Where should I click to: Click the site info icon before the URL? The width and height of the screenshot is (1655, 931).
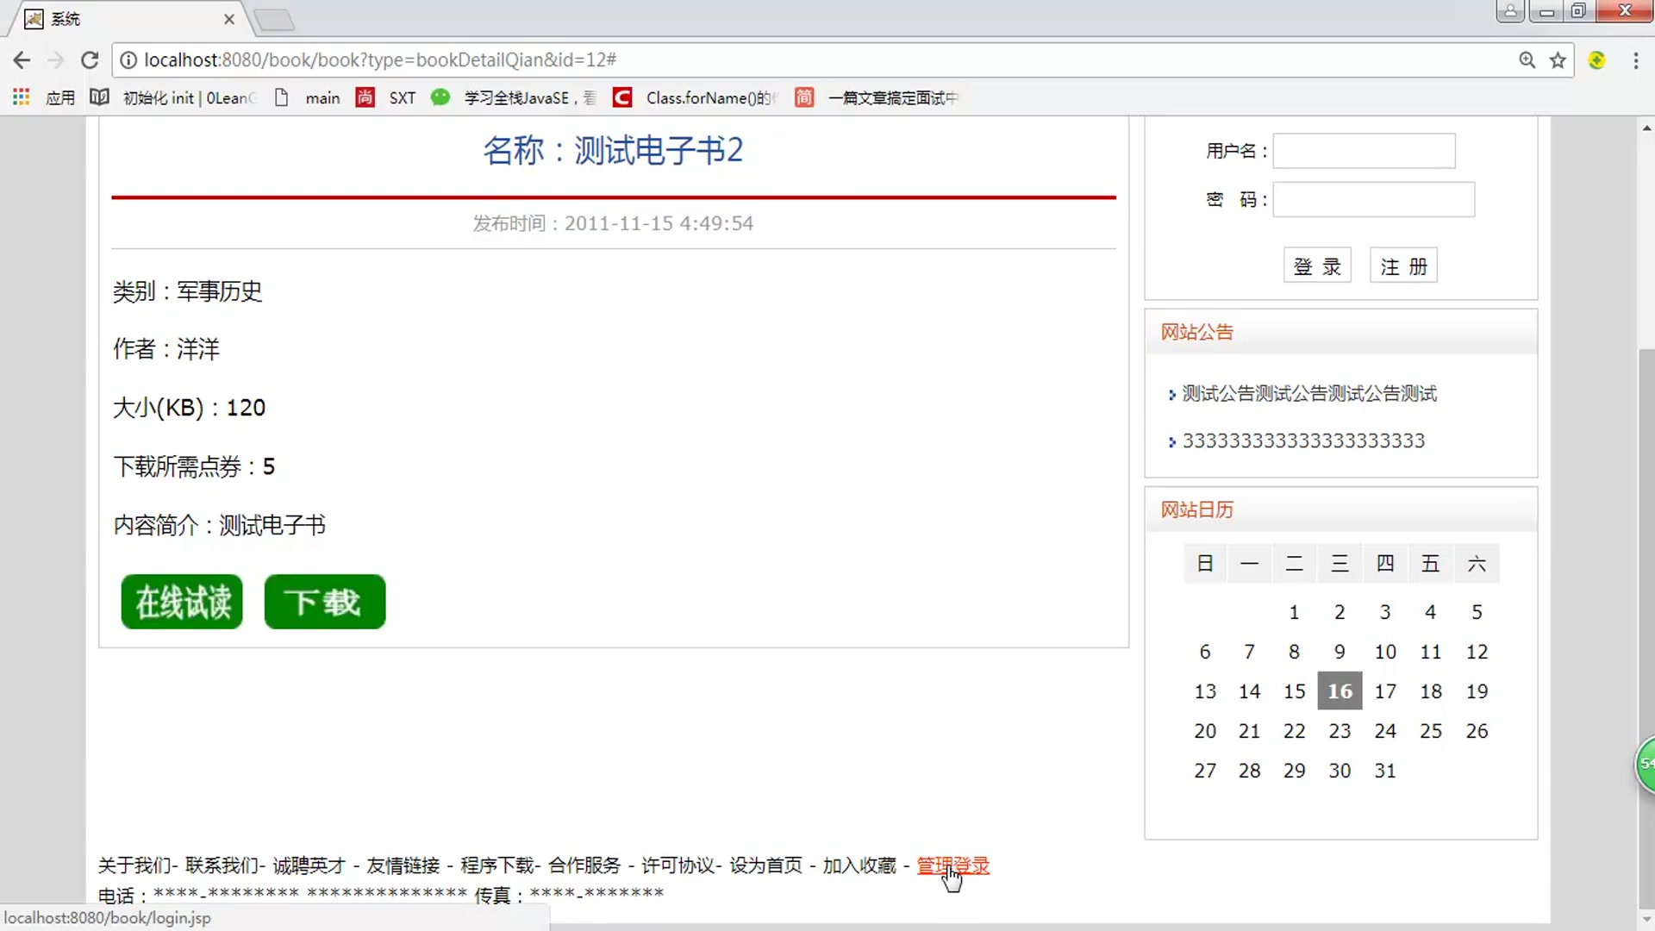coord(128,59)
